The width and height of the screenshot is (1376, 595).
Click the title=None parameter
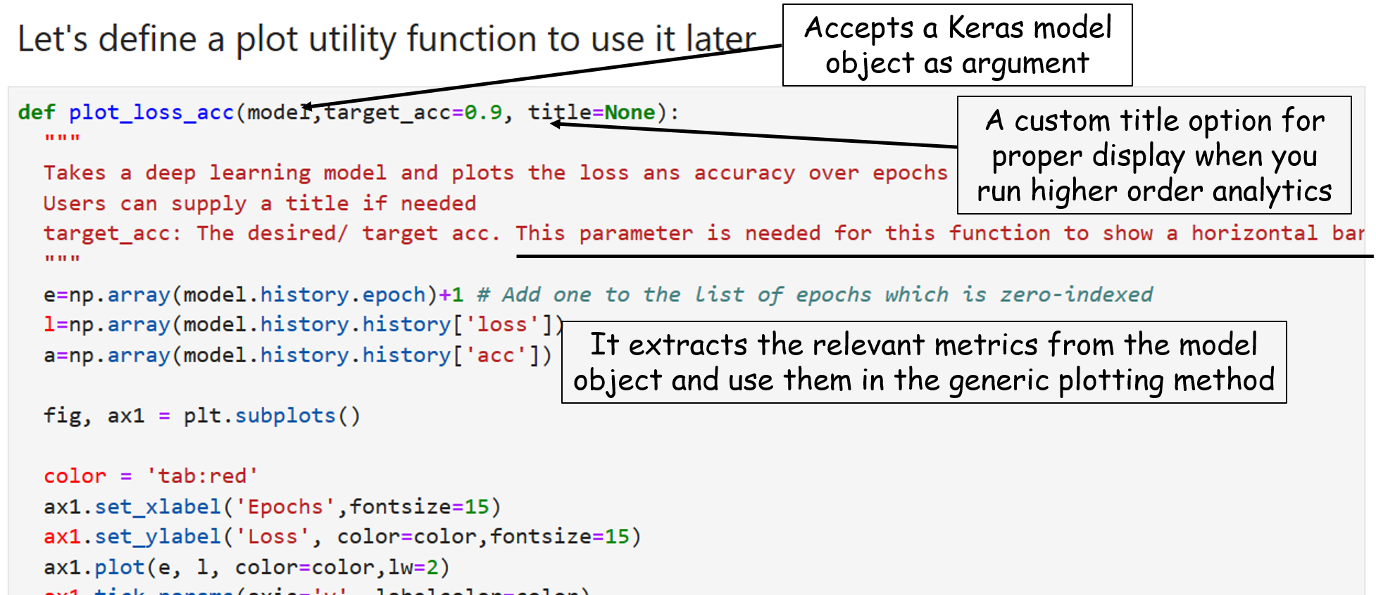[592, 113]
